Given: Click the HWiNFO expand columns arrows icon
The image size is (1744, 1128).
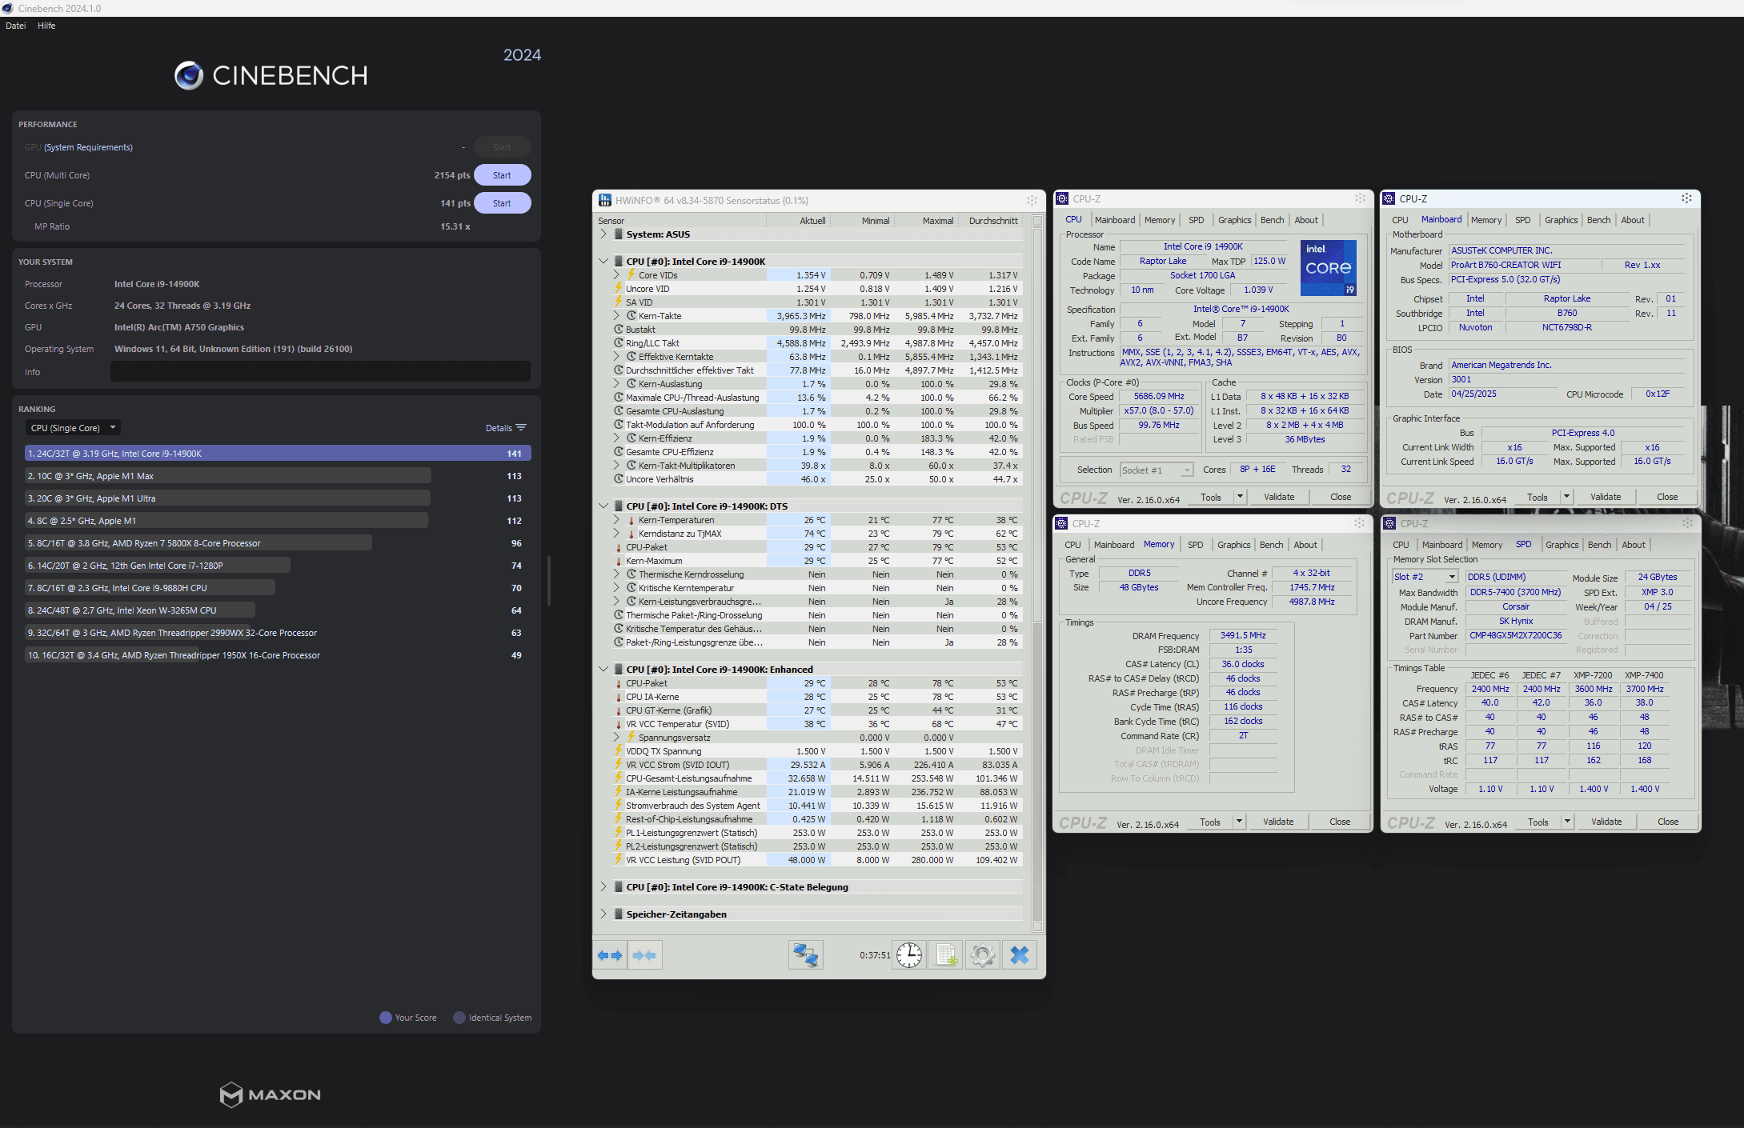Looking at the screenshot, I should click(610, 955).
